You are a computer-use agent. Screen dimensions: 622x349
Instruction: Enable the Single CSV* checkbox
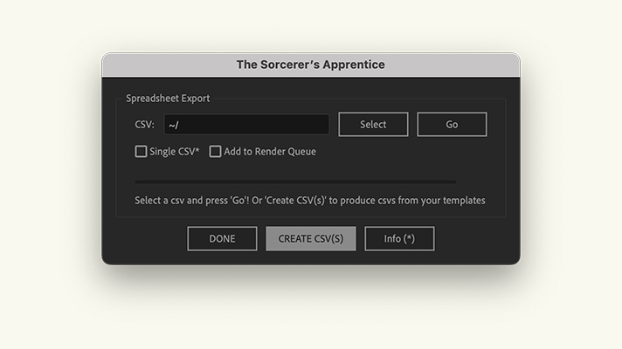click(x=141, y=151)
